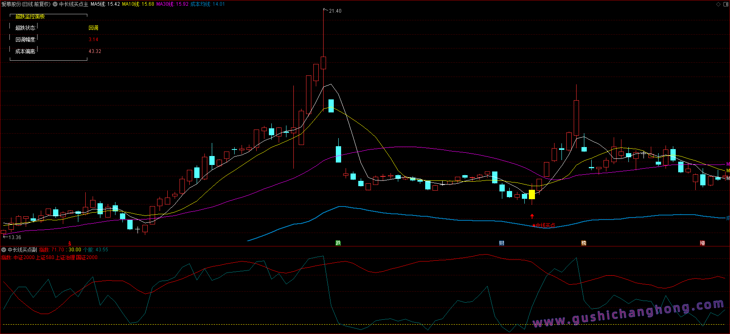Click the 超跌监控面板 panel title
The width and height of the screenshot is (730, 334).
coord(30,17)
